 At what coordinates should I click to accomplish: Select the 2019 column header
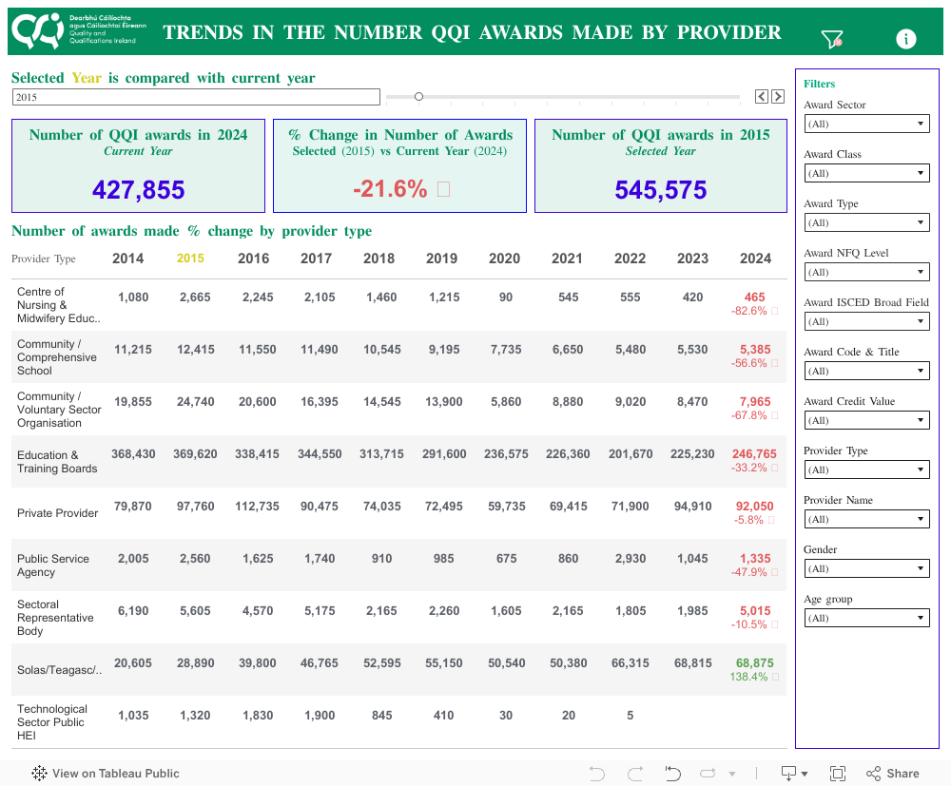point(441,259)
